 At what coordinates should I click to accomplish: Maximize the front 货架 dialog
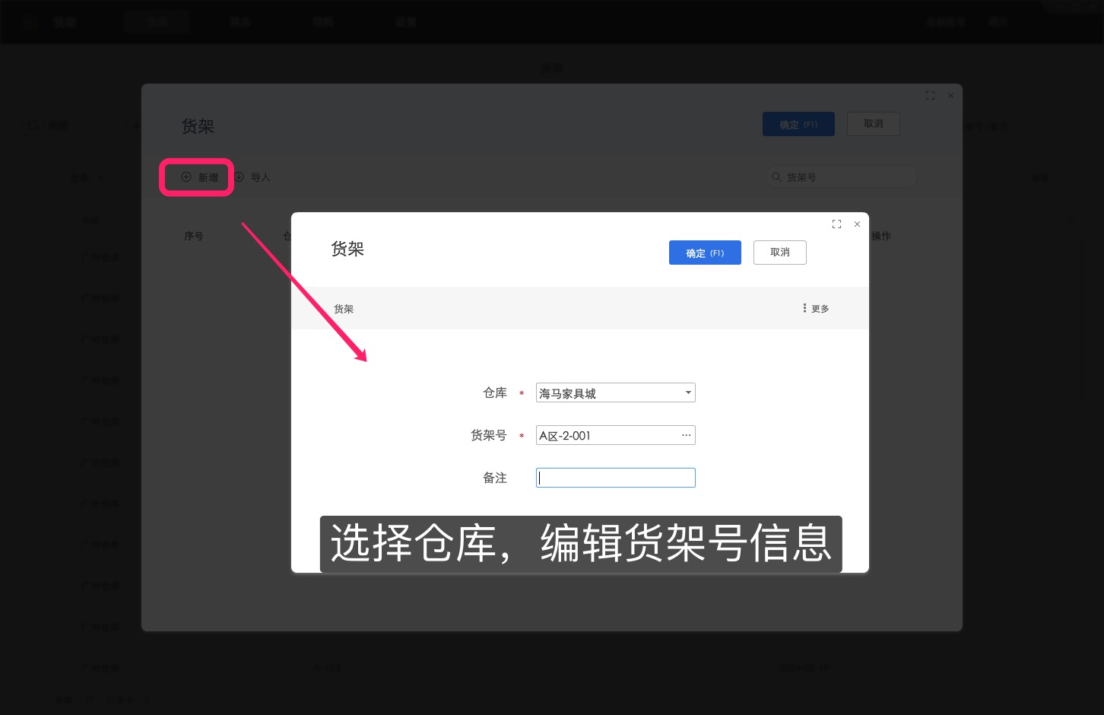tap(836, 224)
